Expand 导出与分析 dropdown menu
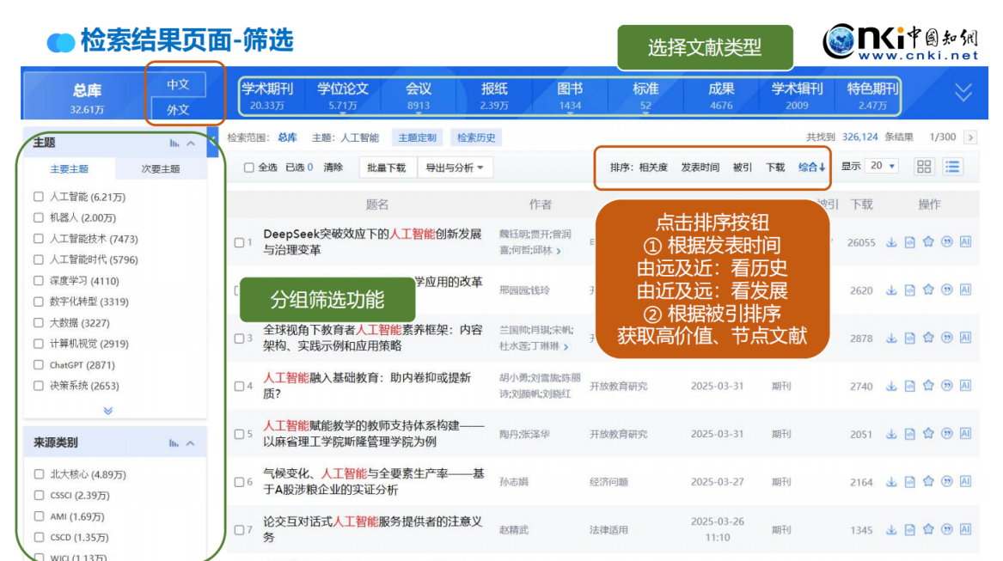This screenshot has height=561, width=1003. tap(455, 168)
